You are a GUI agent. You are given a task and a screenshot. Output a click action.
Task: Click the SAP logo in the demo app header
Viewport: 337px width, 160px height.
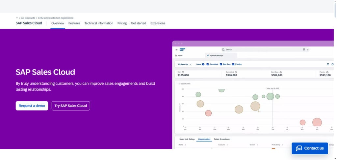(x=182, y=49)
